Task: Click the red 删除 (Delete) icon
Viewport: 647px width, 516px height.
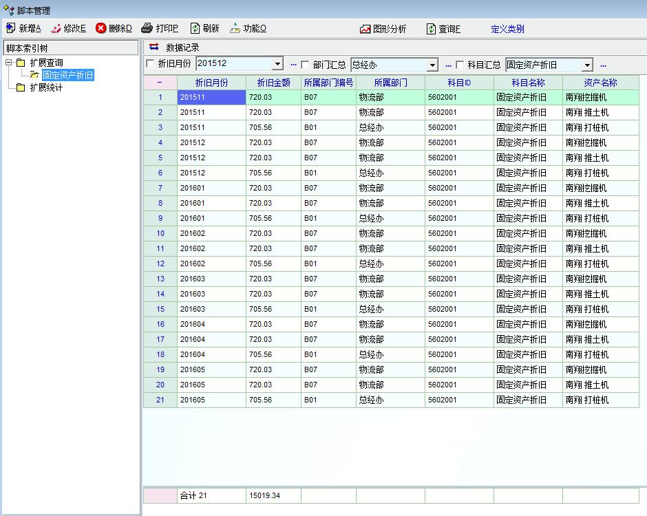Action: pos(100,28)
